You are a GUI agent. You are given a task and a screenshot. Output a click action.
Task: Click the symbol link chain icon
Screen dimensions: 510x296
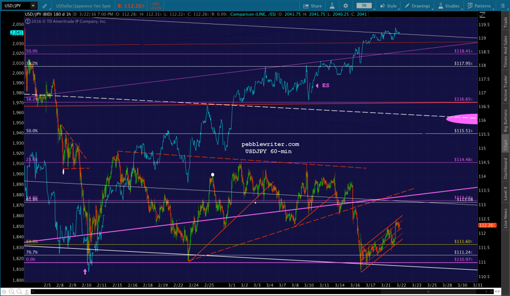45,6
